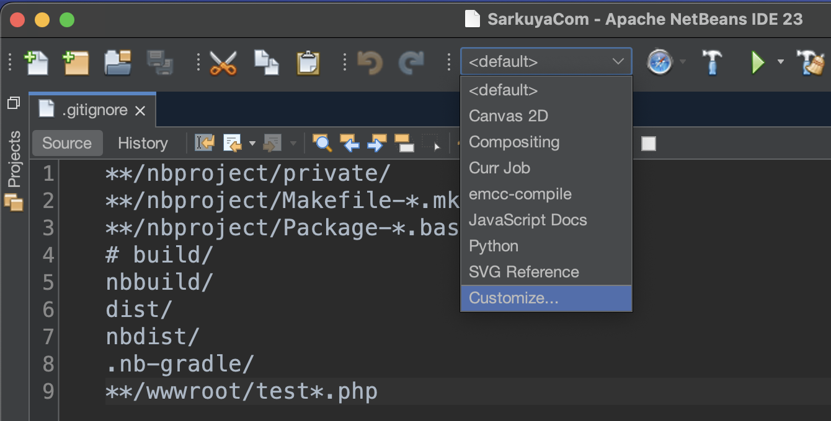Click the Open Project folder icon
The width and height of the screenshot is (831, 421).
[118, 62]
